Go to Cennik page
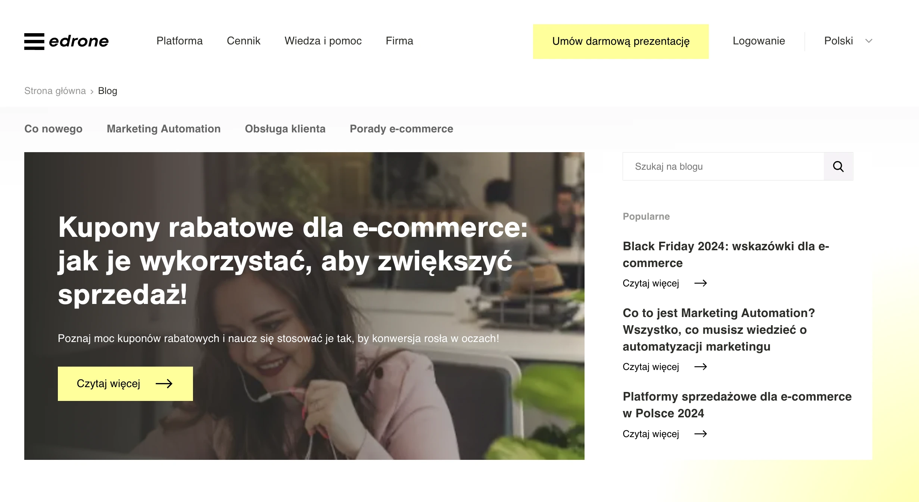Viewport: 919px width, 502px height. pyautogui.click(x=243, y=41)
